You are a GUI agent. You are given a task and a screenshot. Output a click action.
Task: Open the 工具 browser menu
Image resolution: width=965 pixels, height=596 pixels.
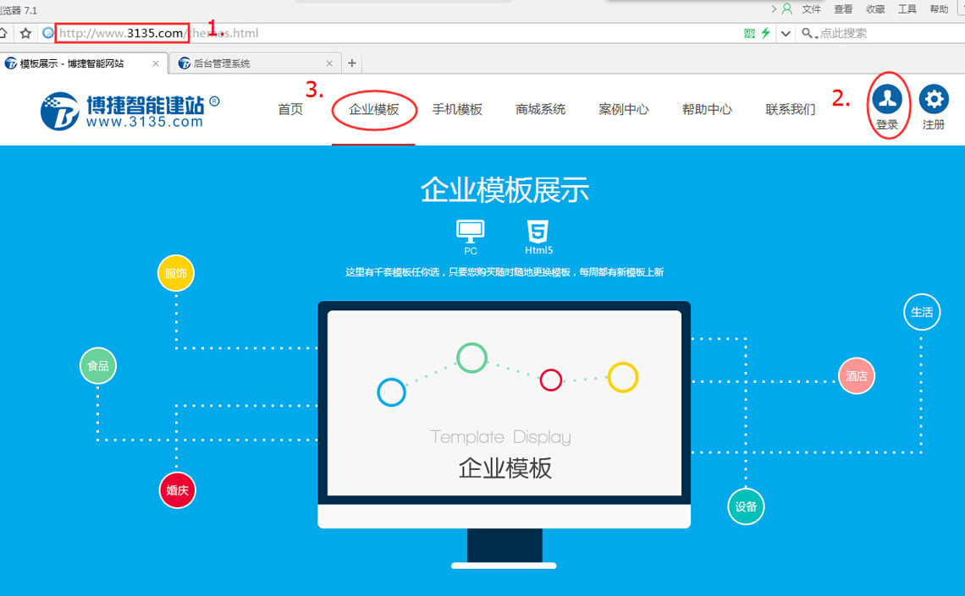click(907, 9)
